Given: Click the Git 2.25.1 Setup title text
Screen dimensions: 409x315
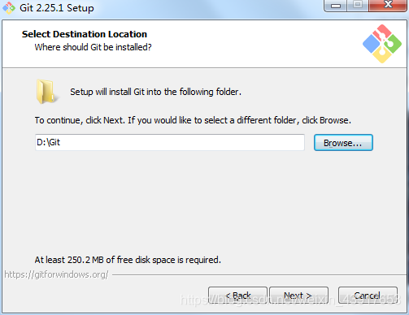Looking at the screenshot, I should tap(57, 8).
